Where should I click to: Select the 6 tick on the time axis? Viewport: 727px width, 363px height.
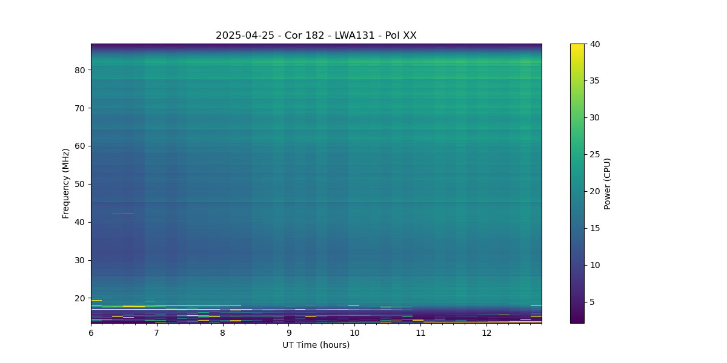(x=91, y=333)
